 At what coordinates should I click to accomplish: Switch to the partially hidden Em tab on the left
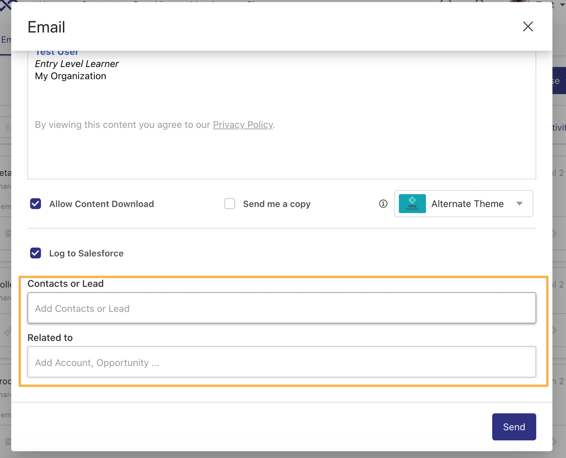point(6,40)
